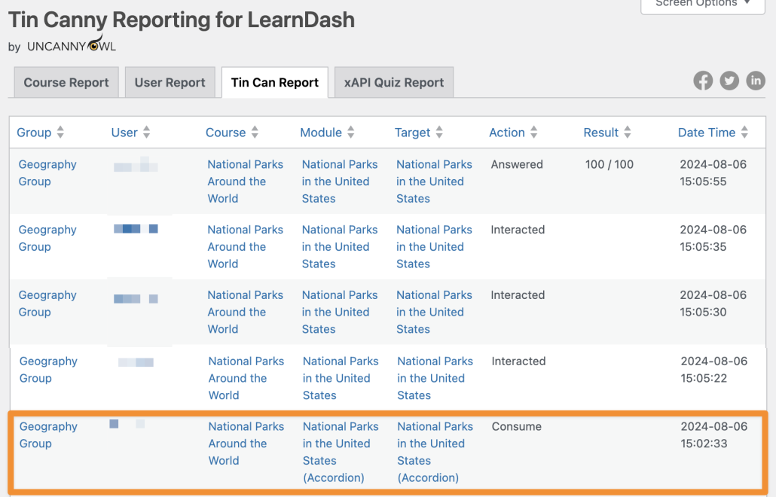Open the xAPI Quiz Report tab
This screenshot has width=776, height=497.
(x=393, y=83)
